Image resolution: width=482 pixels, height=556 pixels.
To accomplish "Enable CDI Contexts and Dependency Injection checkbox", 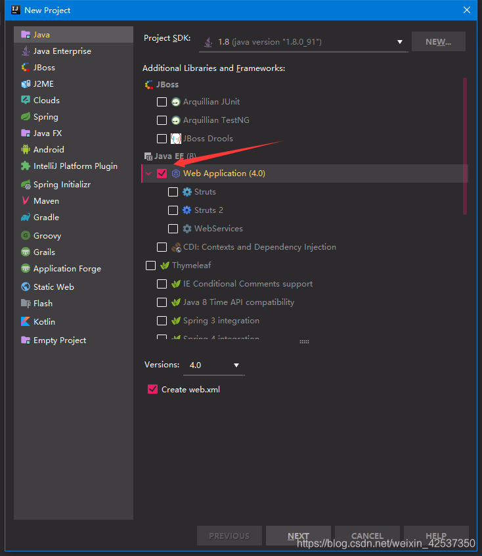I will [x=162, y=247].
